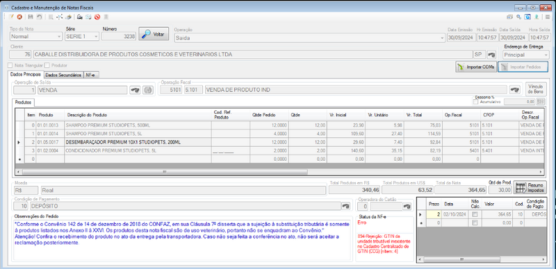
Task: Click the CFOP column header
Action: coord(500,114)
